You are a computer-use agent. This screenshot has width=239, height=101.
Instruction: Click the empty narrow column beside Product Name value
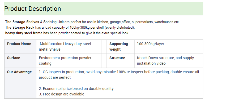pos(104,47)
